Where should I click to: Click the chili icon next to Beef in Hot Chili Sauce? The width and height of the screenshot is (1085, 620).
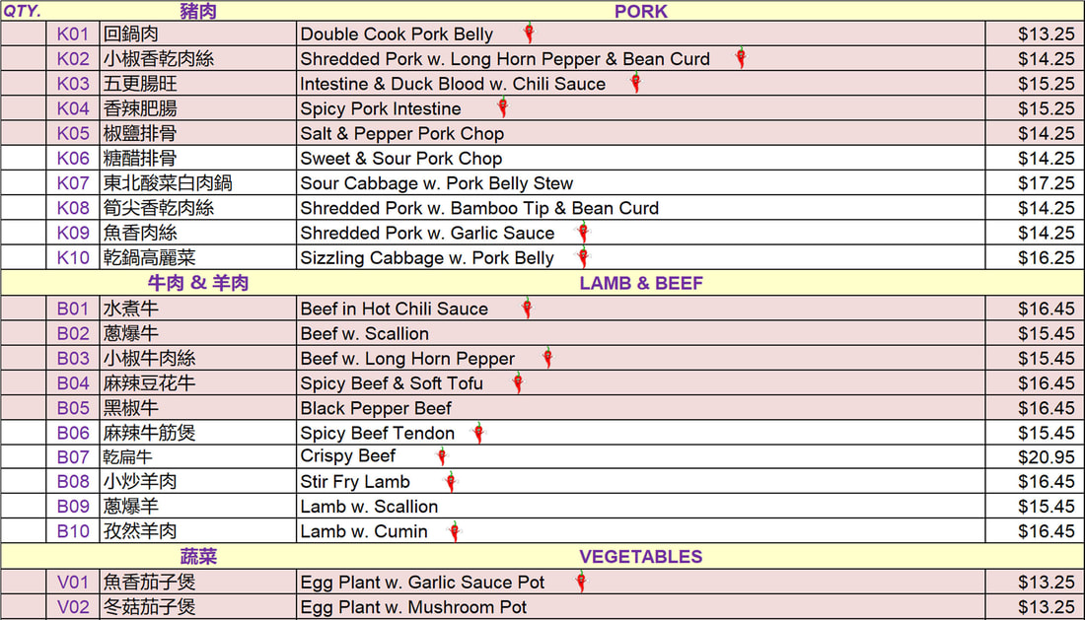527,309
